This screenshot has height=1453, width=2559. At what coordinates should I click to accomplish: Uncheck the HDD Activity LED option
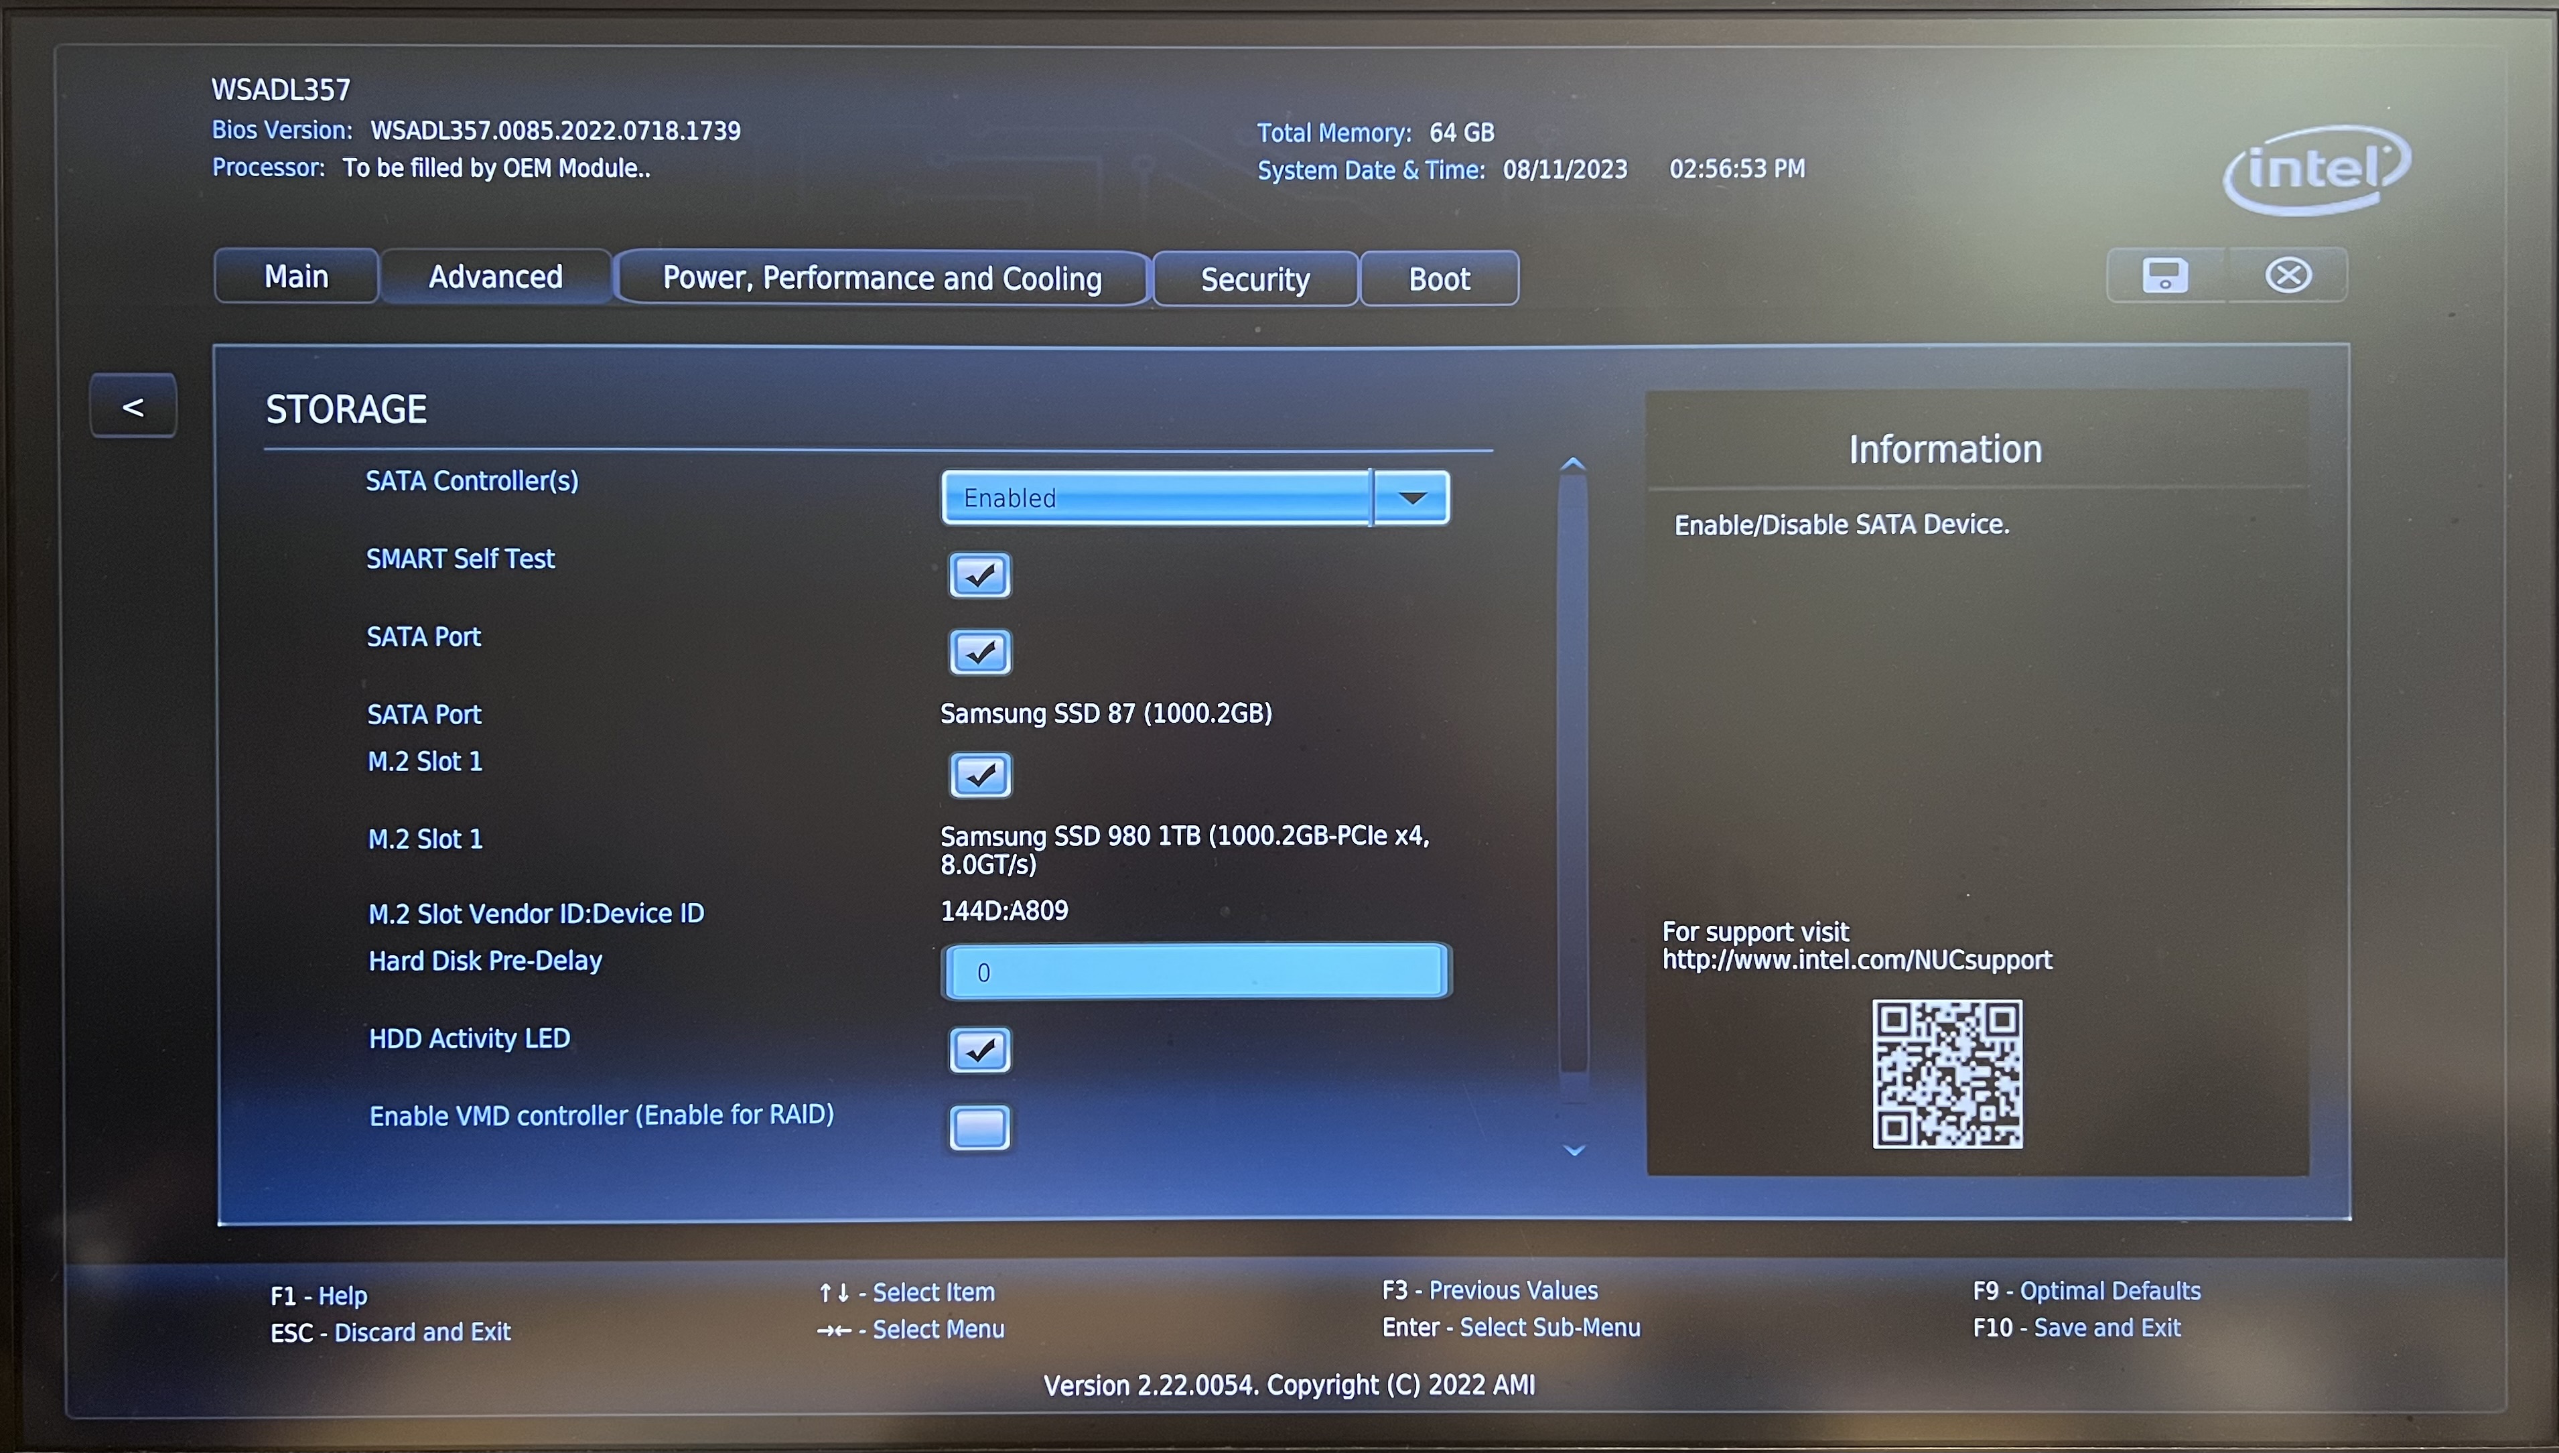pyautogui.click(x=979, y=1050)
